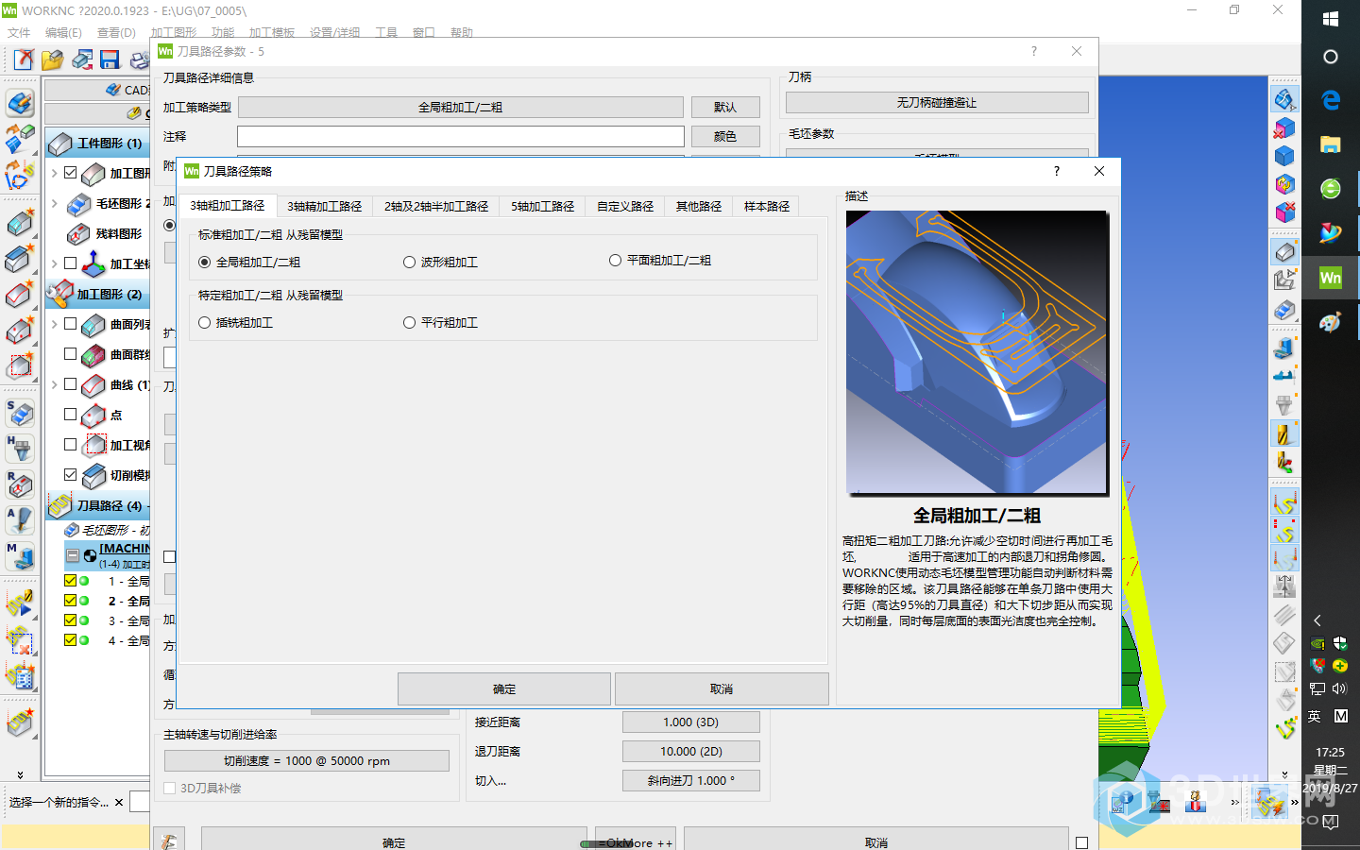Click the 切削速度 = 1000 @ 50000 rpm button
Viewport: 1360px width, 850px height.
pos(307,761)
